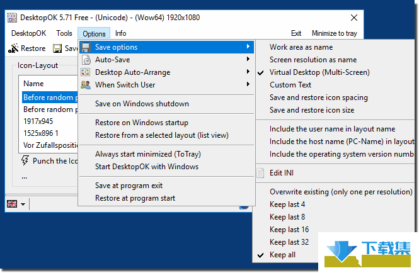Click the UK flag language icon

pyautogui.click(x=12, y=204)
